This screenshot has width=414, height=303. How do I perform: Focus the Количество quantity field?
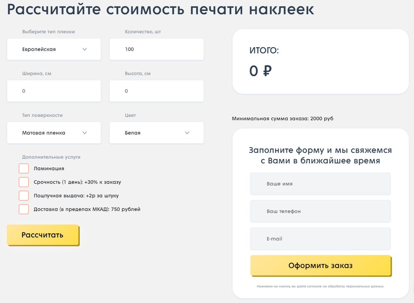[156, 49]
